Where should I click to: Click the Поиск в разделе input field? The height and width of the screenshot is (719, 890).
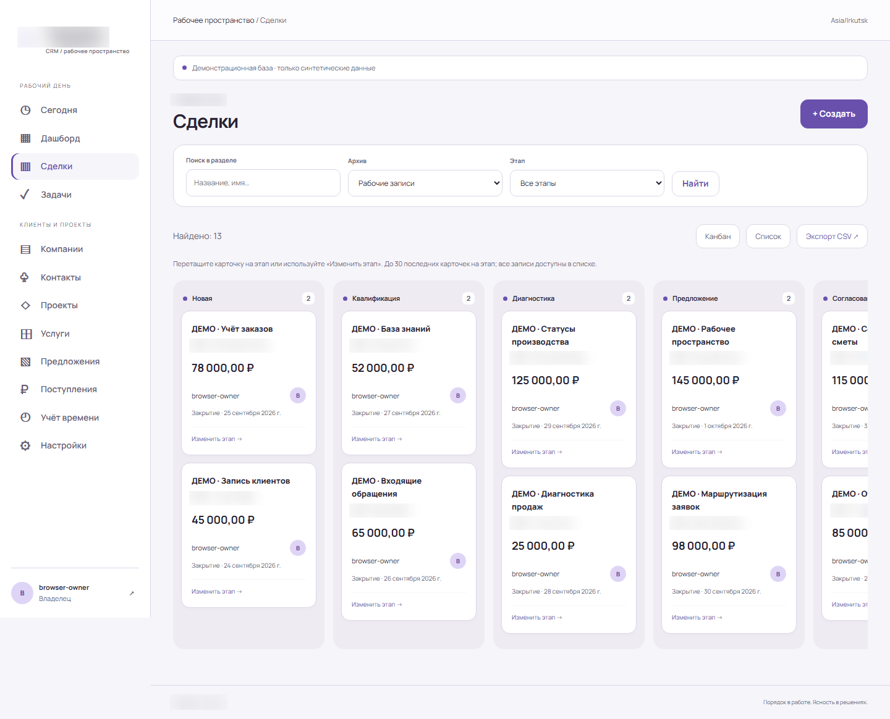coord(263,183)
